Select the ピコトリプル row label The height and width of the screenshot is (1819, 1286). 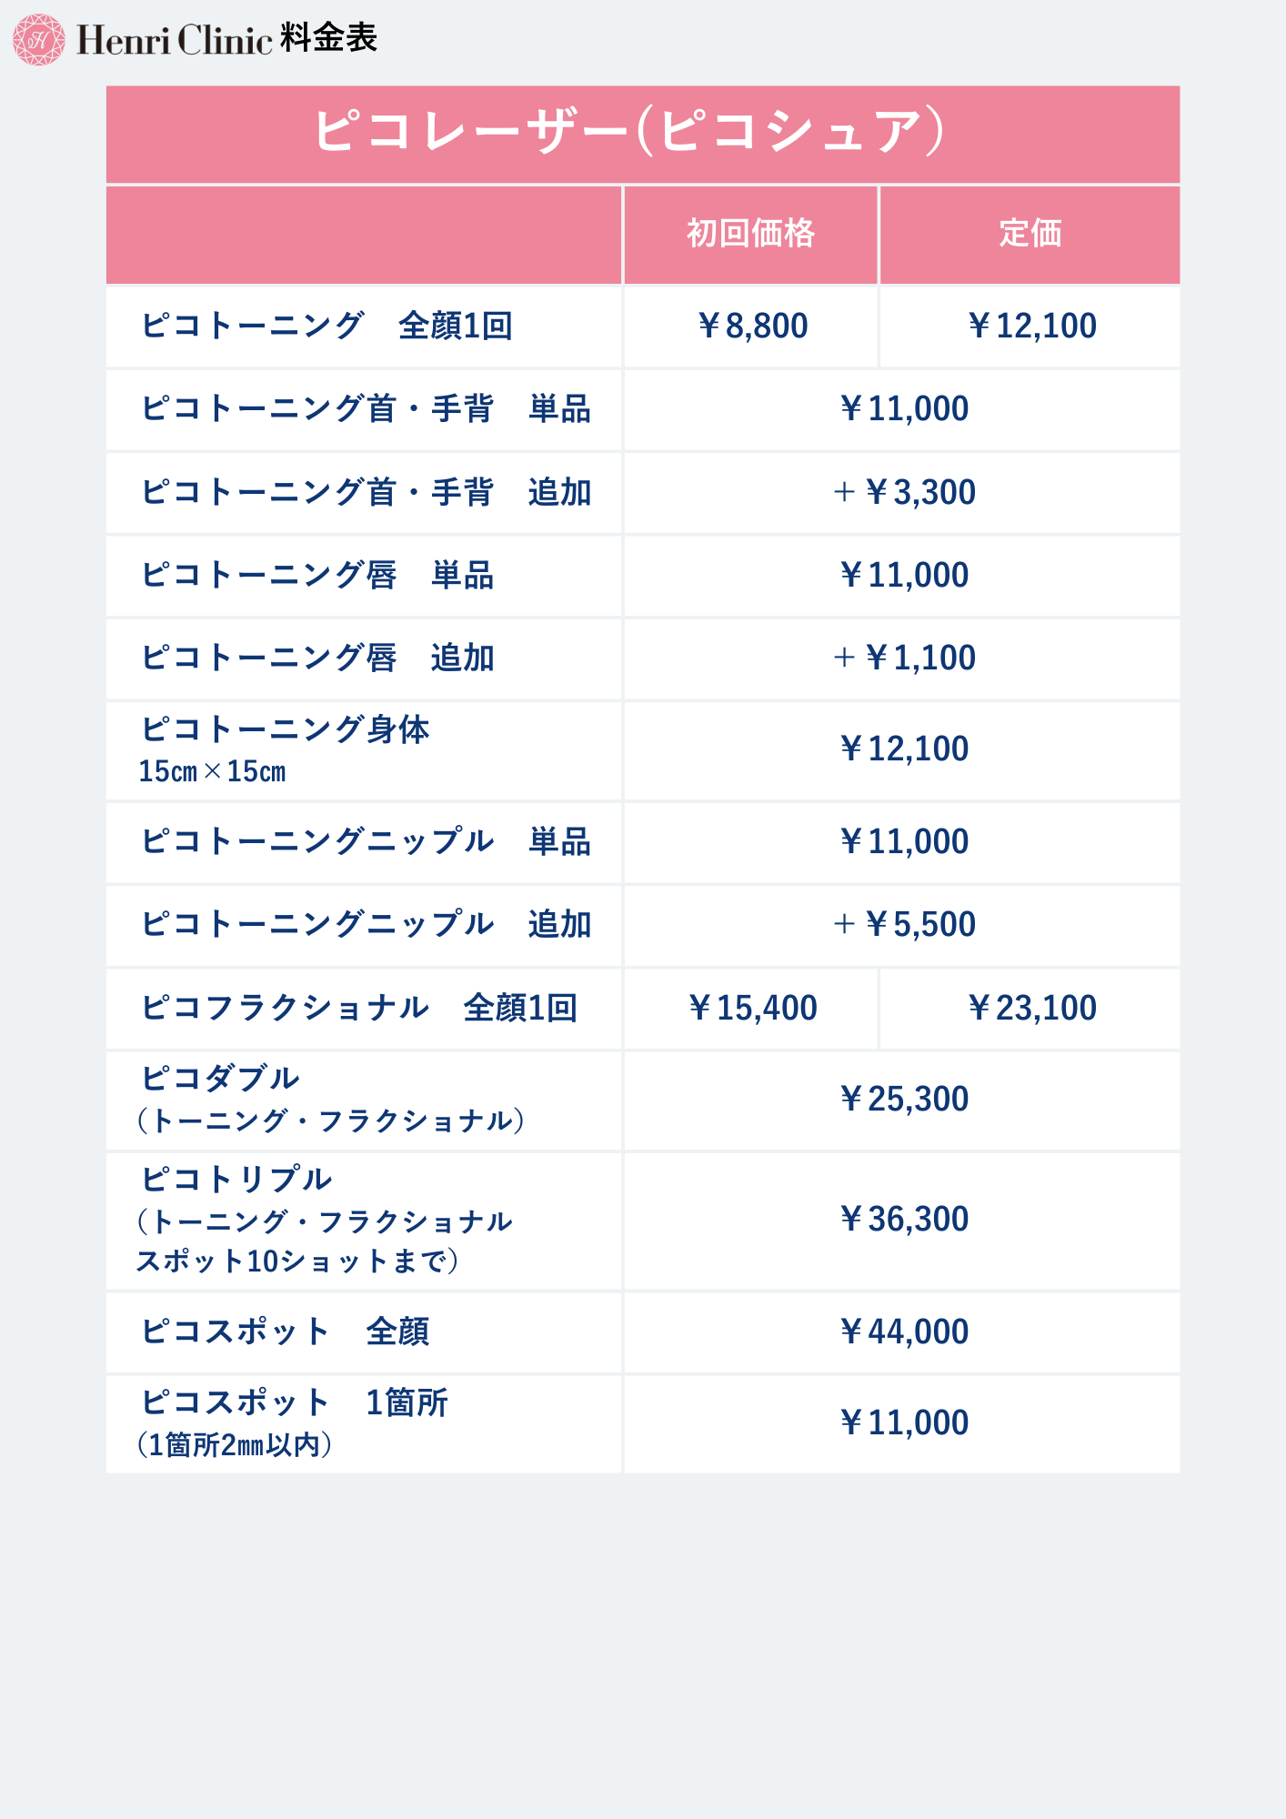[x=325, y=1220]
